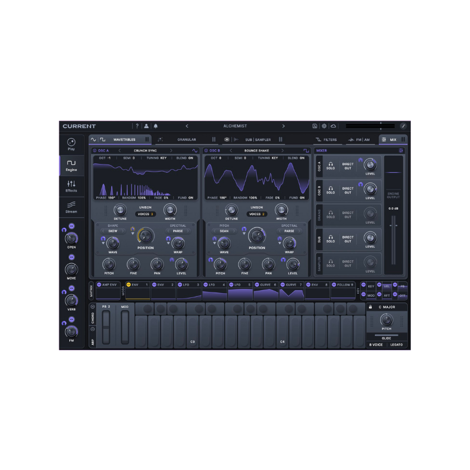This screenshot has width=470, height=470.
Task: Solo OSC A in the mixer
Action: (331, 166)
